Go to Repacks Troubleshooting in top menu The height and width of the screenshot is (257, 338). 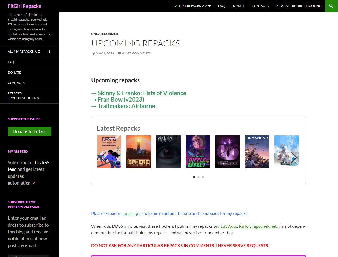298,6
